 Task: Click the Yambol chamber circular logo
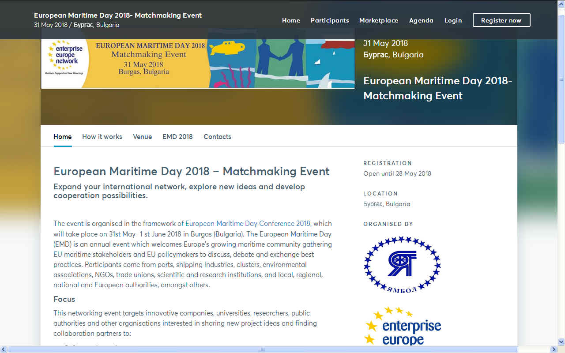click(x=402, y=264)
